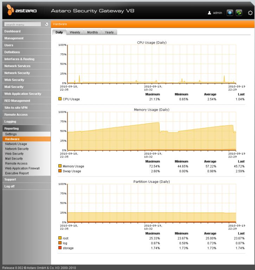Click the storage partition legend swatch

60,248
